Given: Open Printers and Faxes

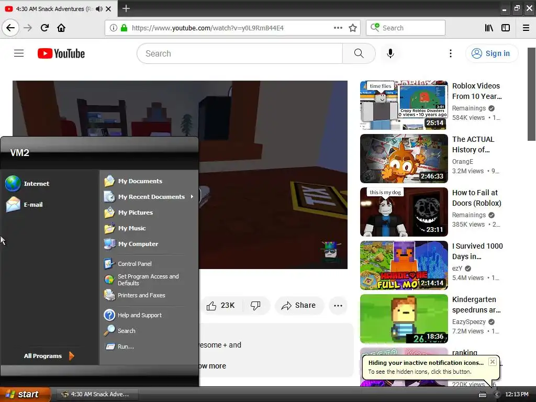Looking at the screenshot, I should pos(135,295).
